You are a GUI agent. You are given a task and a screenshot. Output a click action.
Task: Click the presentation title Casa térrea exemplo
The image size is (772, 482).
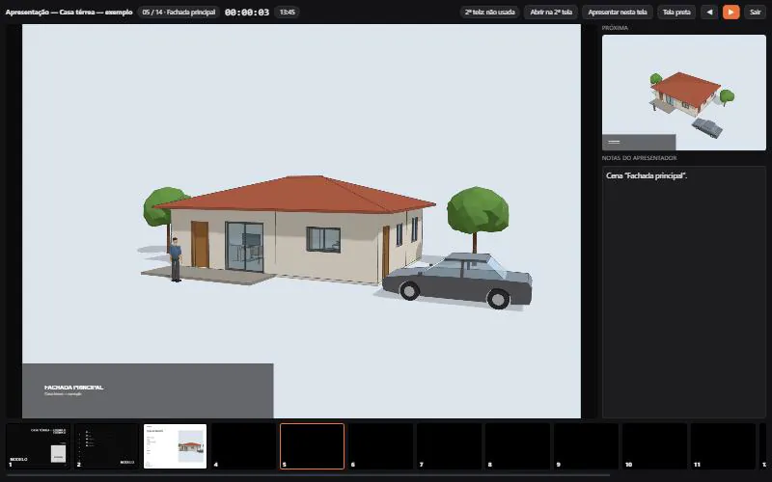(69, 13)
